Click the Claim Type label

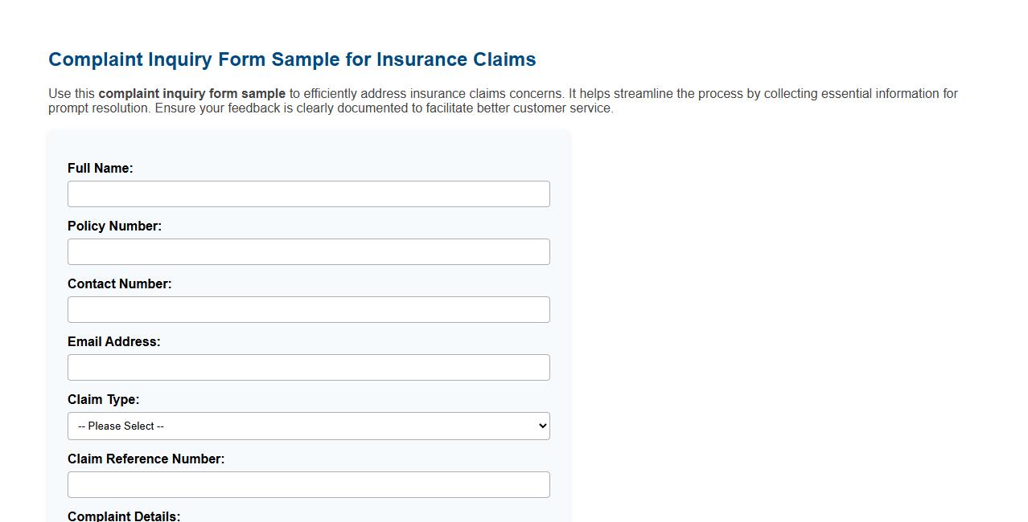103,399
